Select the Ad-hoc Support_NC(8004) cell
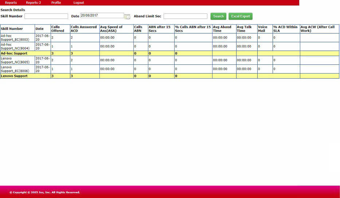The width and height of the screenshot is (340, 198). tap(17, 46)
